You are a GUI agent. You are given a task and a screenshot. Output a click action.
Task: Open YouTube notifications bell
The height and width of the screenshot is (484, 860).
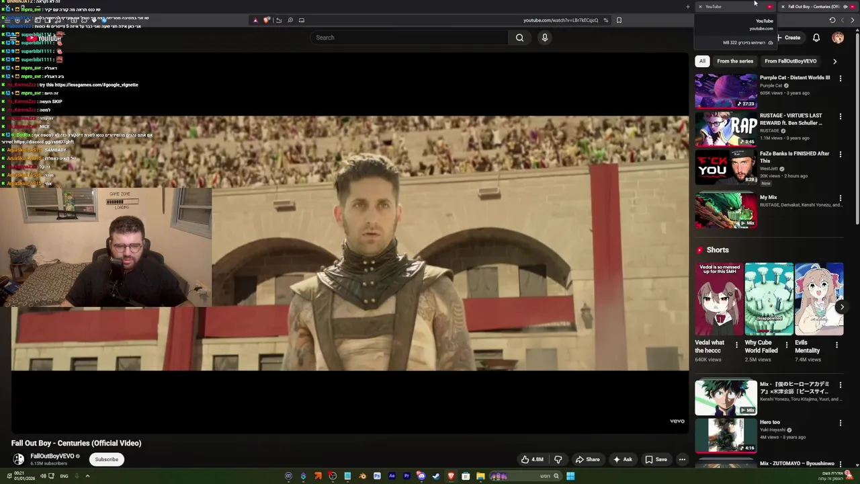[x=816, y=38]
